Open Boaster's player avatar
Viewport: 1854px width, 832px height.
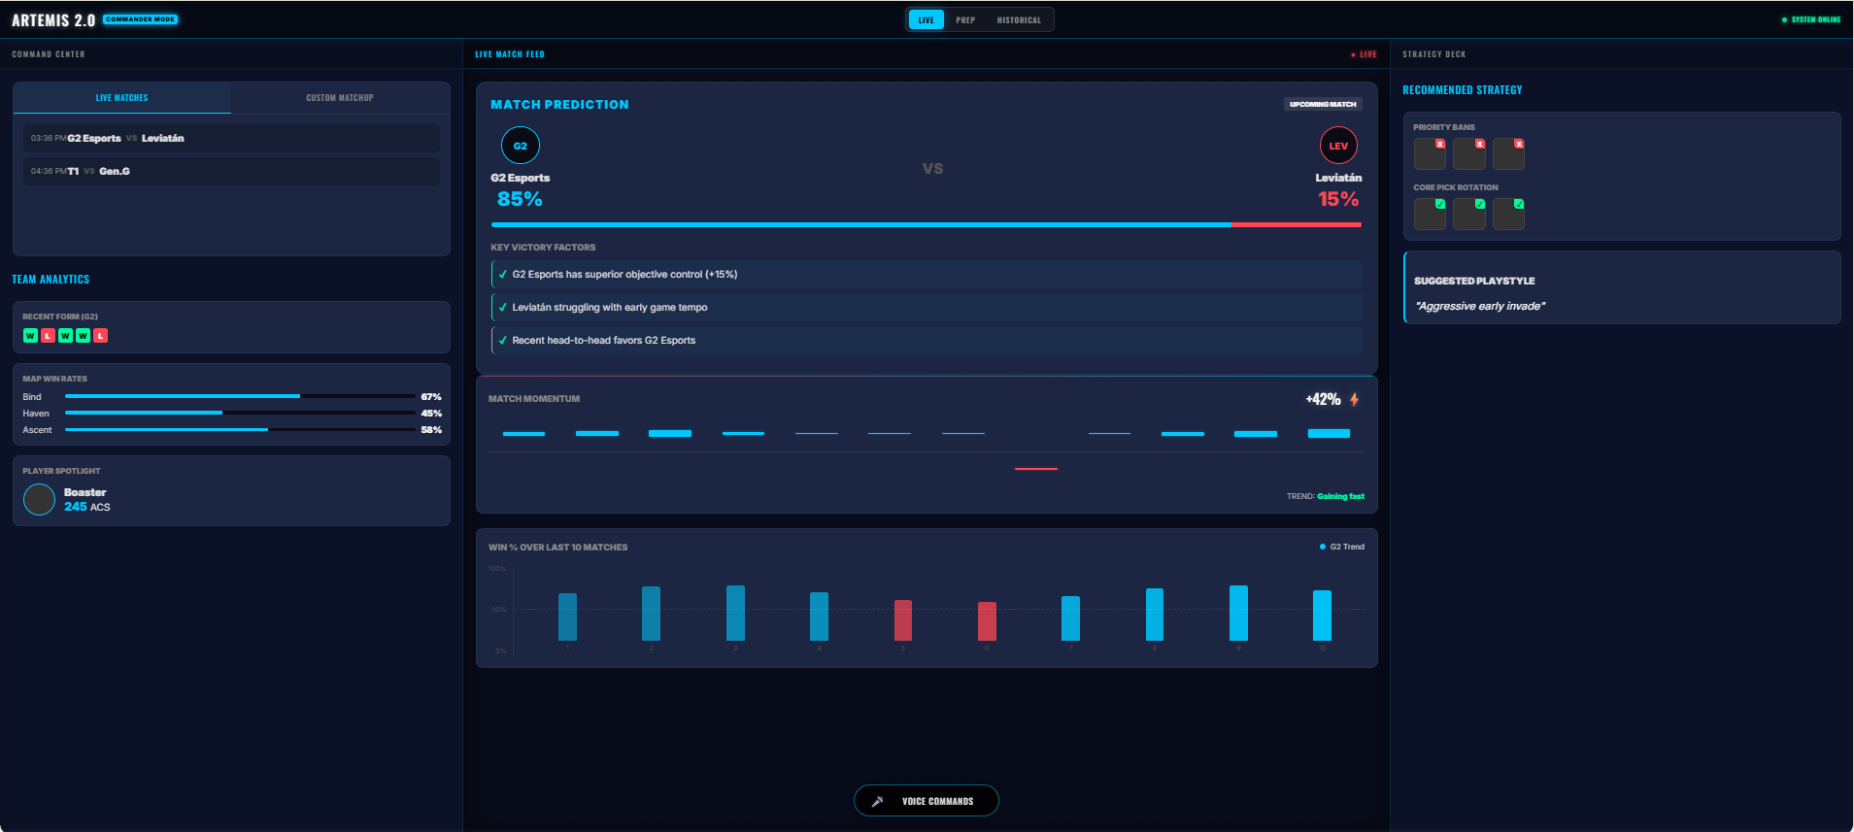(x=39, y=499)
